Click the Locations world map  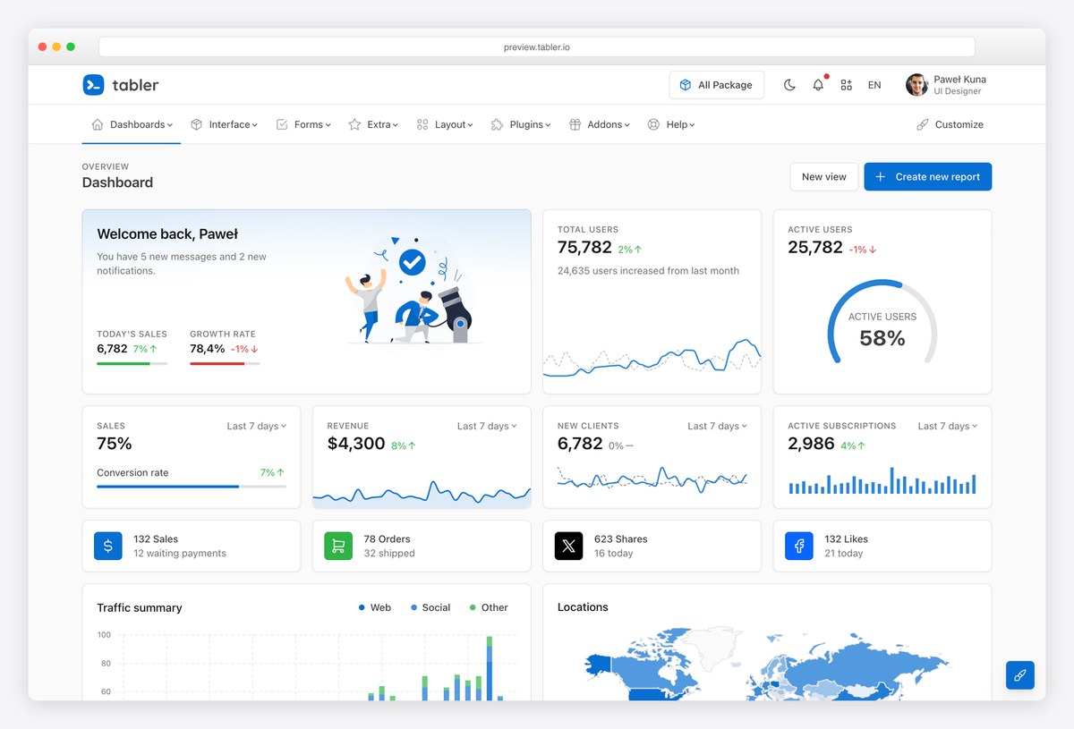767,664
